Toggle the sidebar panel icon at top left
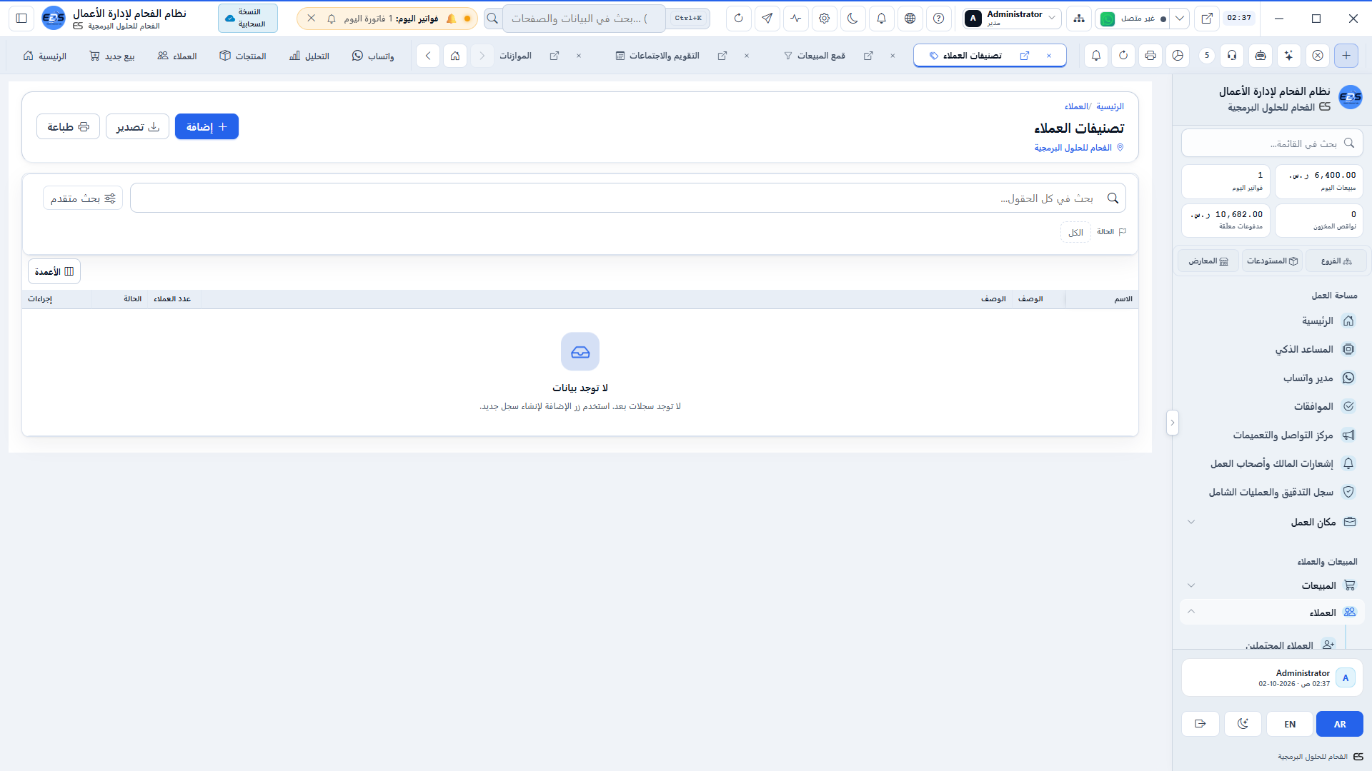Image resolution: width=1372 pixels, height=771 pixels. (21, 19)
